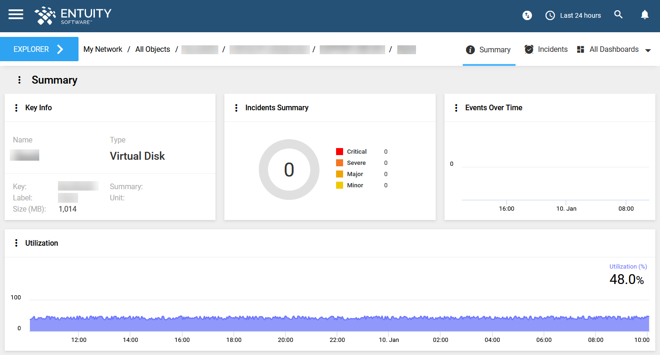The image size is (660, 355).
Task: Click the 22:00 label on Utilization axis
Action: pyautogui.click(x=337, y=340)
